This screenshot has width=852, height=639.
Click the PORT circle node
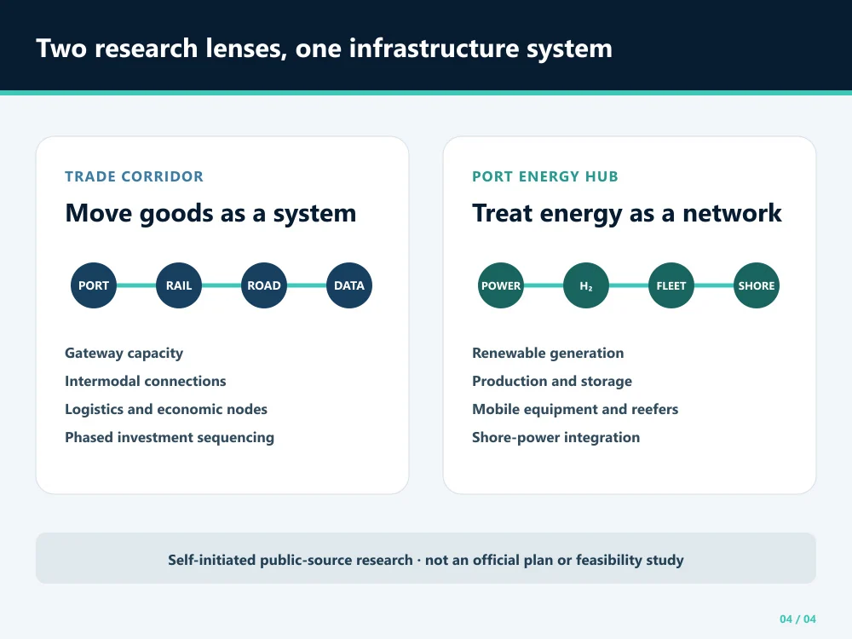click(94, 285)
